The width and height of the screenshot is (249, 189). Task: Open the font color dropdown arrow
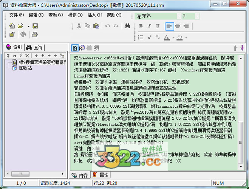173,38
